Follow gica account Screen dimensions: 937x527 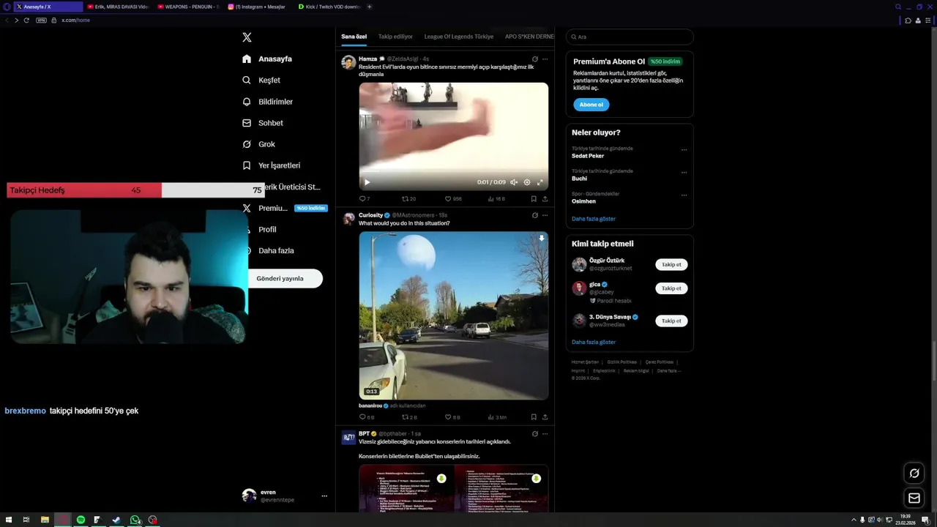tap(671, 288)
